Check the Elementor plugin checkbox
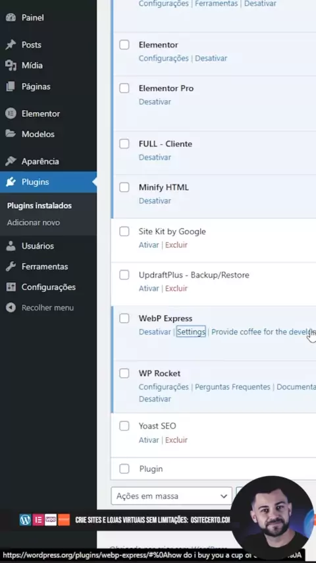The image size is (316, 563). (124, 45)
